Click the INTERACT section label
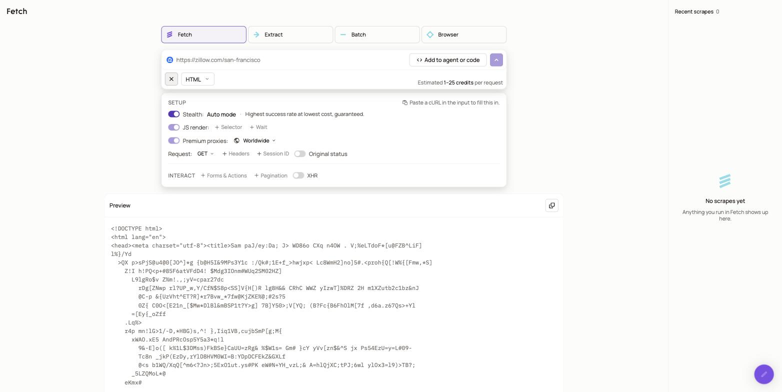 tap(181, 175)
